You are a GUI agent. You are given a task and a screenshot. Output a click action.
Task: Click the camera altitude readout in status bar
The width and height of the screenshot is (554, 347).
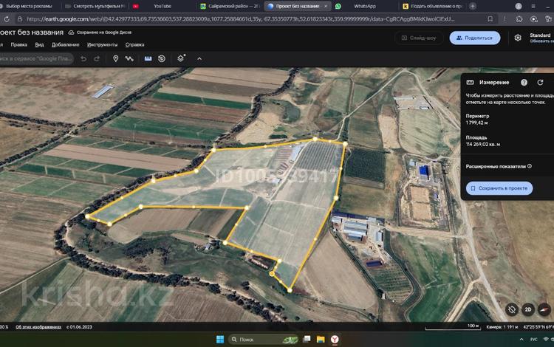(502, 327)
